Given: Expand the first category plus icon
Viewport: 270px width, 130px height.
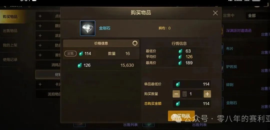Looking at the screenshot, I should point(40,16).
